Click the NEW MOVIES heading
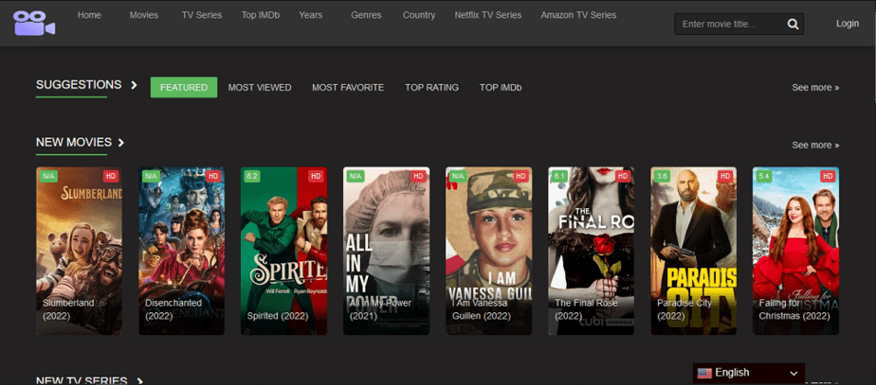This screenshot has width=876, height=385. [x=74, y=142]
